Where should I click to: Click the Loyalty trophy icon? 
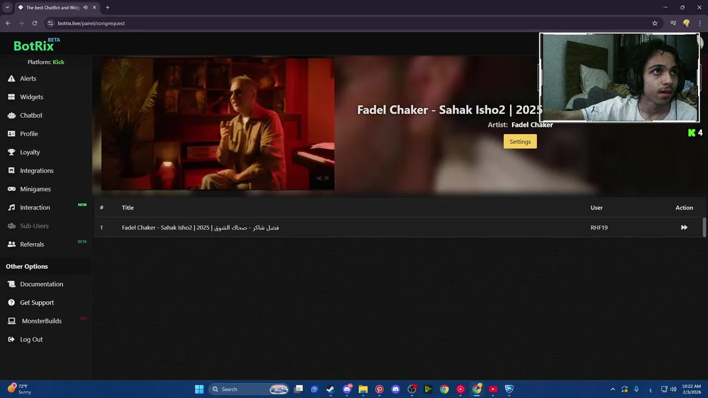coord(11,152)
